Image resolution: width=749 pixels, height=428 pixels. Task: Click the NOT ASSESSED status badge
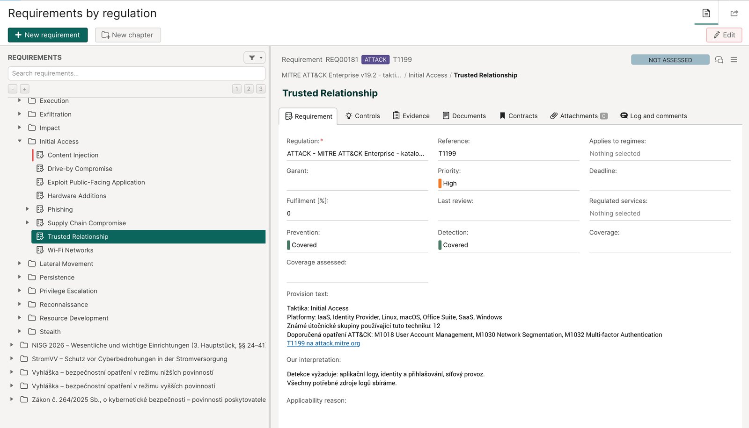point(670,60)
